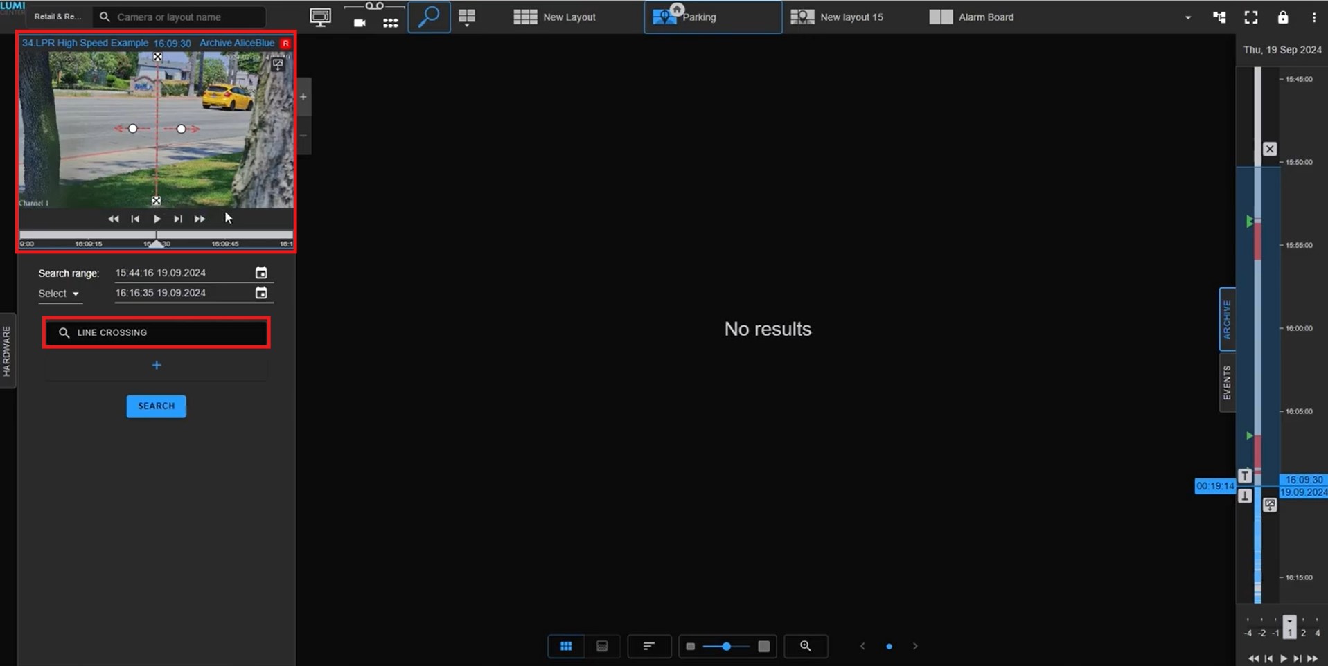This screenshot has height=666, width=1328.
Task: Open the three-dot more options menu
Action: pos(1313,17)
